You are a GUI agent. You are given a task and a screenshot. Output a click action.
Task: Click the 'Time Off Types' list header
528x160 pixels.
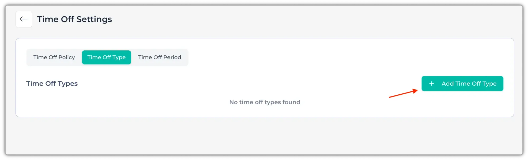(52, 84)
